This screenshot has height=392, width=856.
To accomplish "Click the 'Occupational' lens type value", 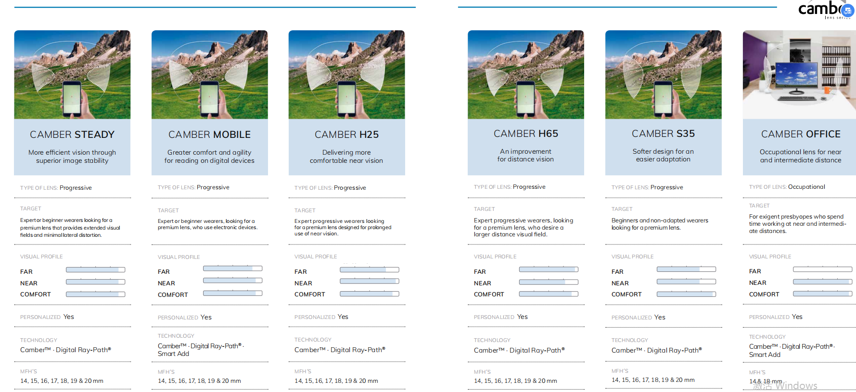I will pos(806,187).
